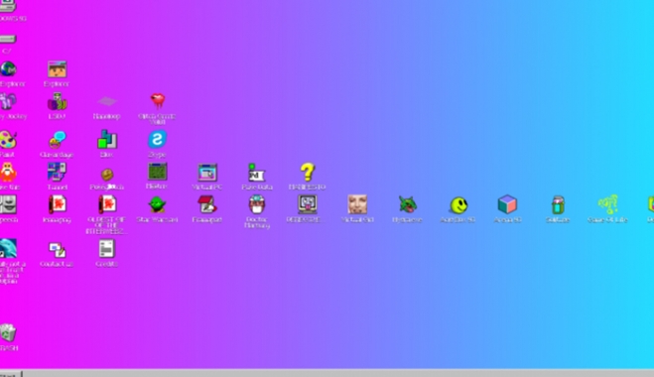
Task: Open the red star image file beside Speech
Action: (58, 204)
